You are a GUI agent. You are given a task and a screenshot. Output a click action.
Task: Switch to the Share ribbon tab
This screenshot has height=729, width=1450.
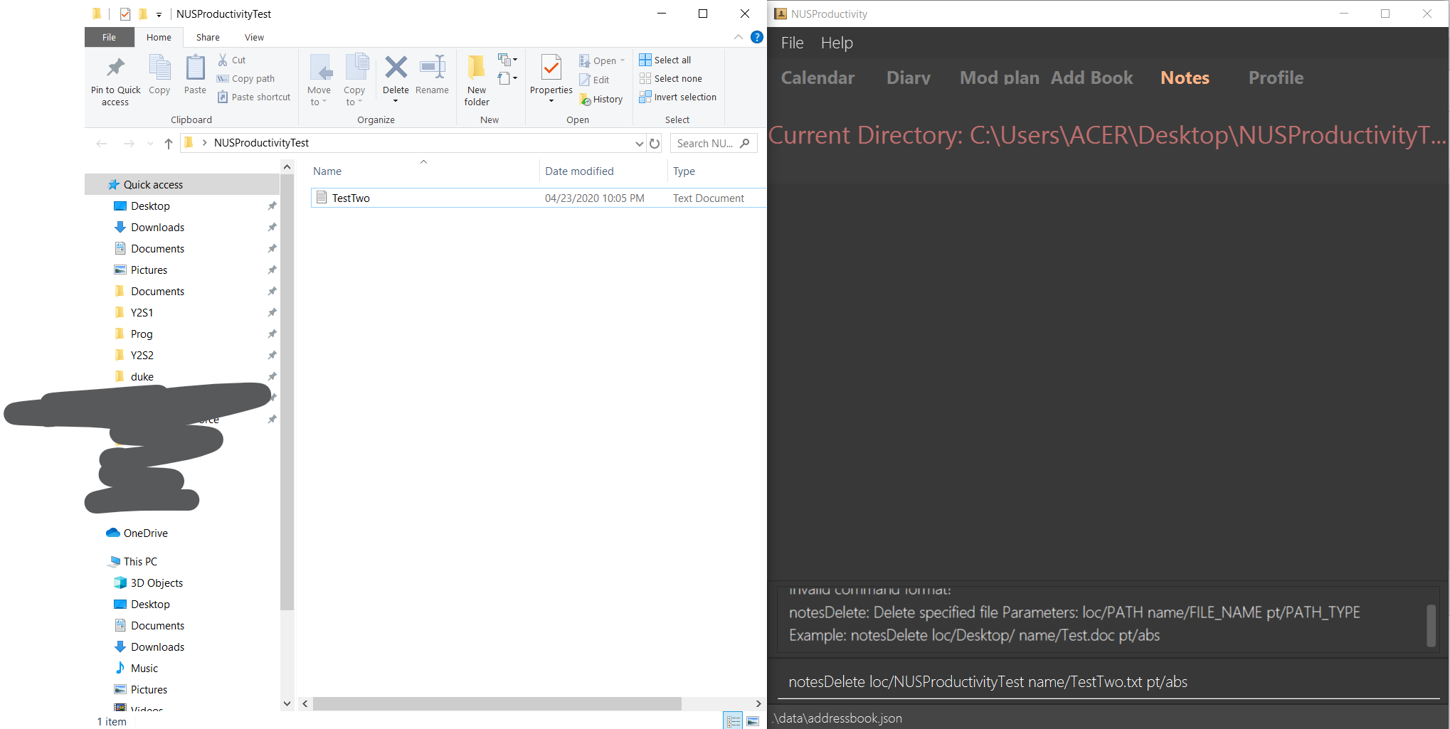208,37
